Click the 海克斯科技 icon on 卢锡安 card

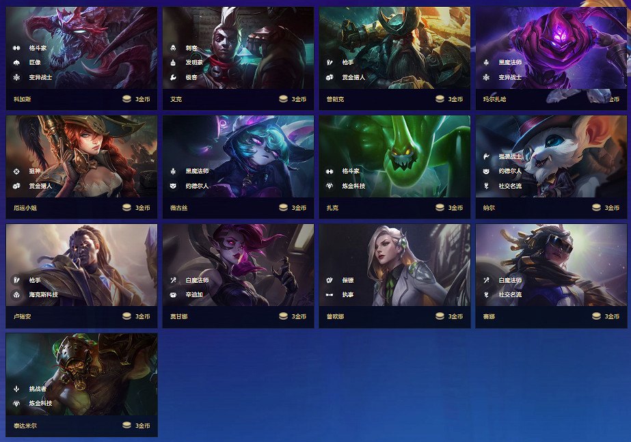coord(16,294)
